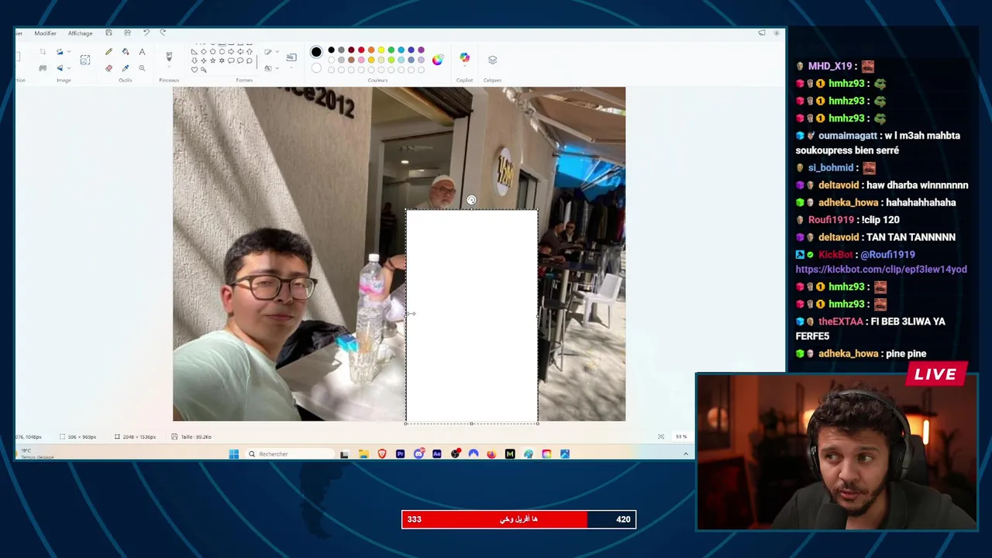The image size is (992, 558).
Task: Open the Calques layers panel
Action: tap(492, 60)
